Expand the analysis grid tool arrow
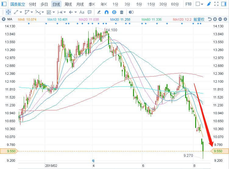Image resolution: width=229 pixels, height=169 pixels. click(x=54, y=12)
